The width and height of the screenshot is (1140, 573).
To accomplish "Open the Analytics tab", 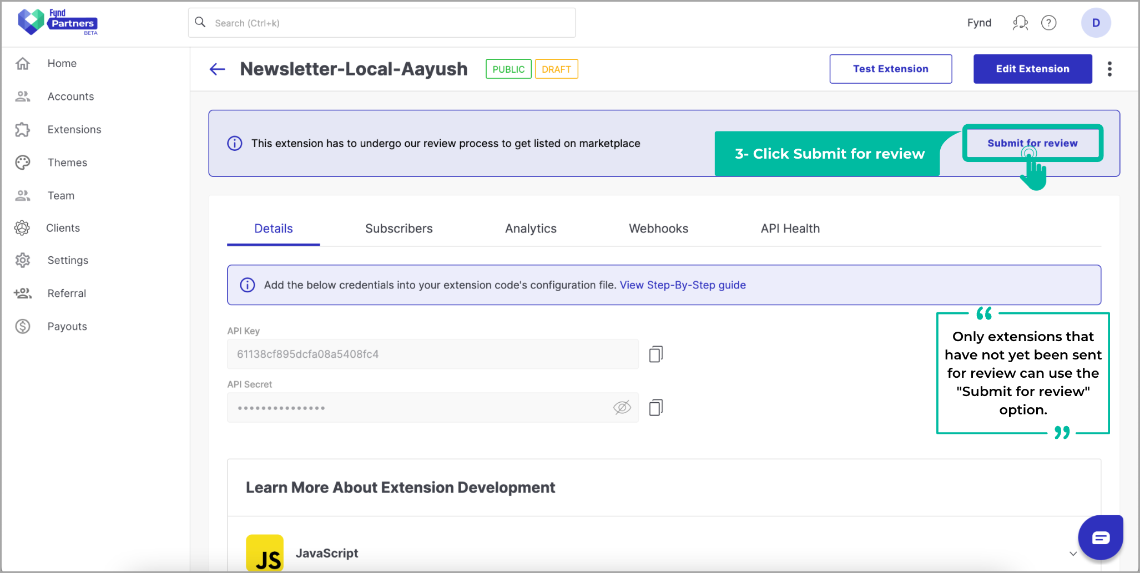I will click(531, 229).
